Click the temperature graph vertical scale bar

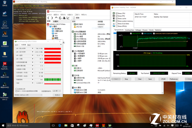pyautogui.click(x=115, y=41)
